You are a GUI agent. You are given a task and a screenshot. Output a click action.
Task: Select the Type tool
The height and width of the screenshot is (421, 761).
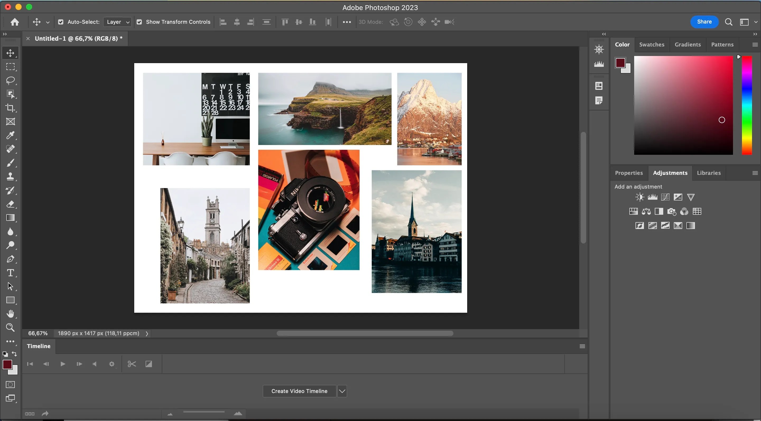(10, 273)
